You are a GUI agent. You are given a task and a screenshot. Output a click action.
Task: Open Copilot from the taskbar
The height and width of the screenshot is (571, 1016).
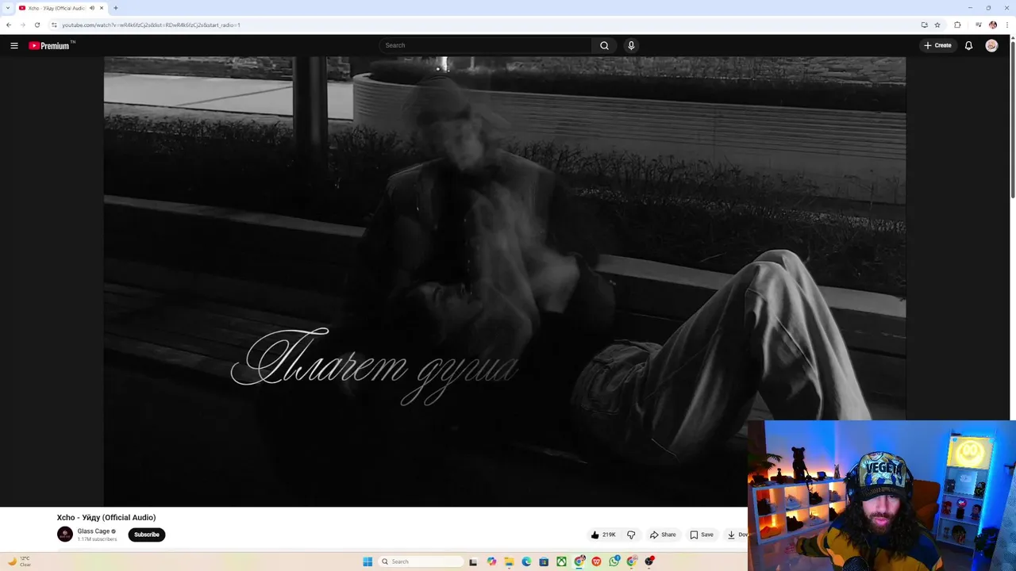coord(492,561)
